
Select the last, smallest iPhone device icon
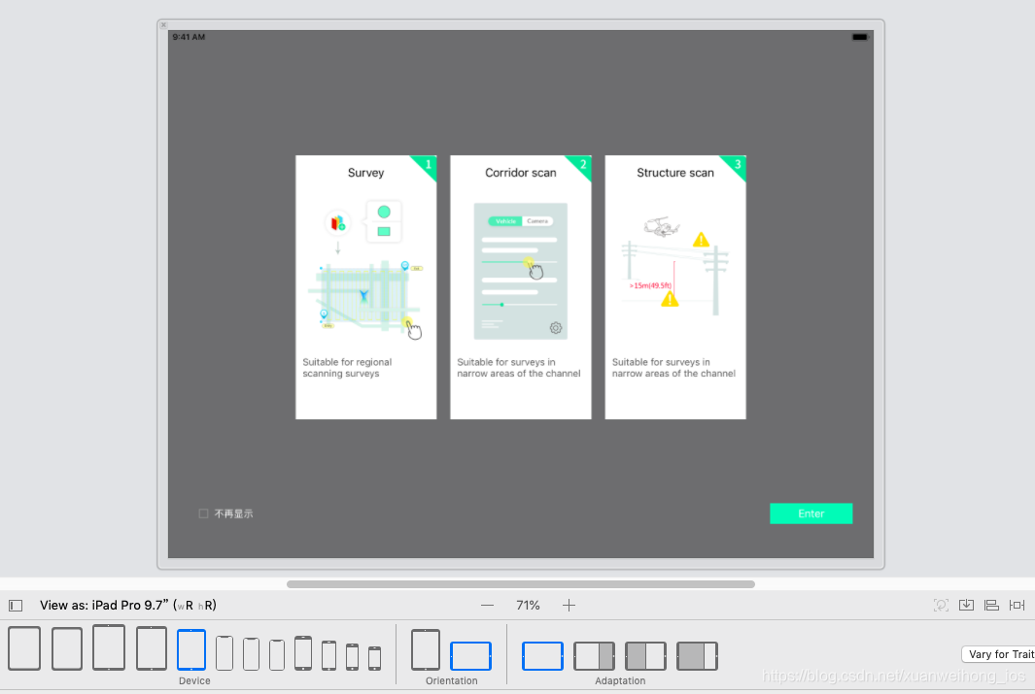tap(374, 658)
